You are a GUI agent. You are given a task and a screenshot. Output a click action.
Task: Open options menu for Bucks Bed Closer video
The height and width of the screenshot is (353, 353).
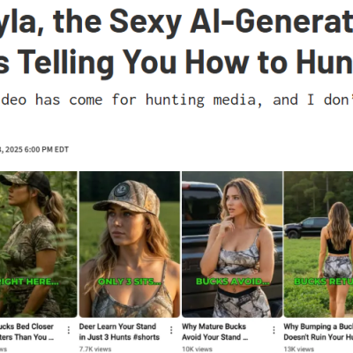coord(69,330)
